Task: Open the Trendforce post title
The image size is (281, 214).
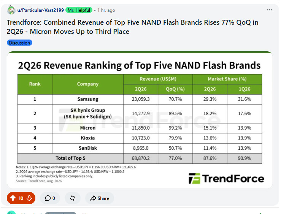Action: click(132, 27)
